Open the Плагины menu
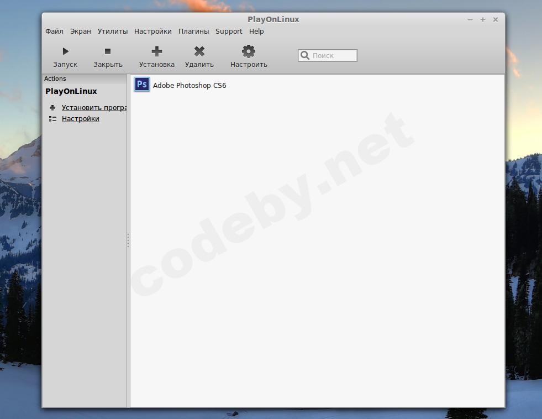The image size is (542, 419). (x=193, y=32)
